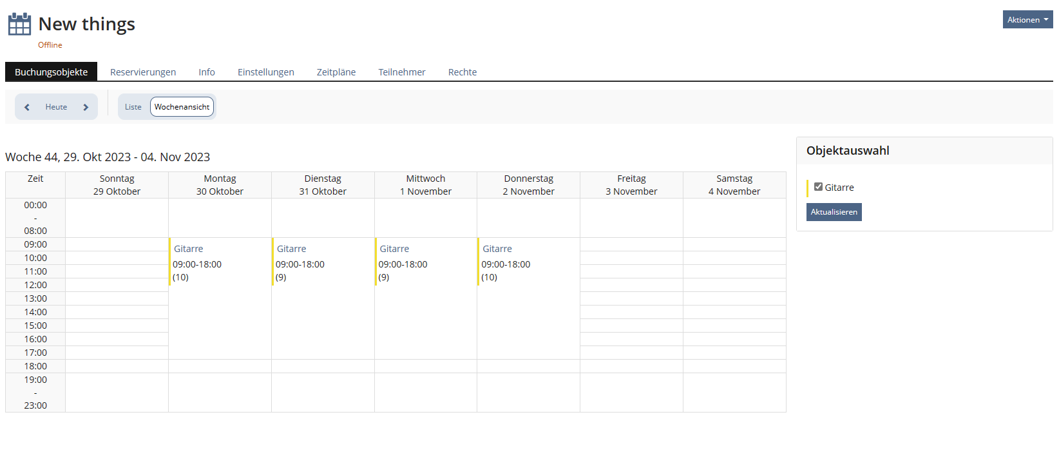Open Gitarre booking on Dienstag 31 Oktober
1059x457 pixels.
(x=291, y=249)
